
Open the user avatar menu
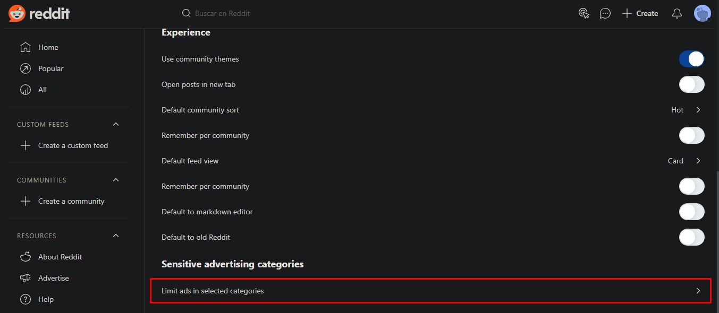coord(703,13)
